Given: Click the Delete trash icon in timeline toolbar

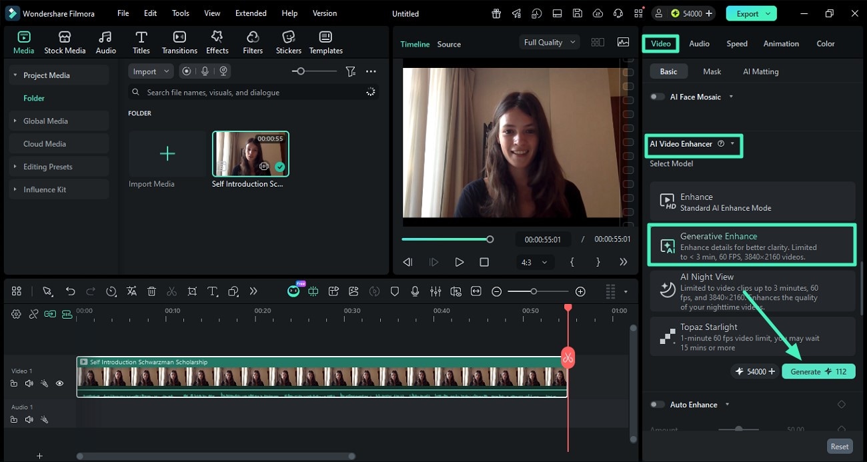Looking at the screenshot, I should [151, 291].
